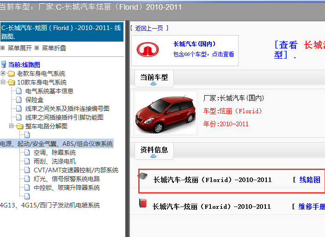Viewport: 325px width, 237px height.
Task: Select 保险盒 tree item
Action: point(34,100)
